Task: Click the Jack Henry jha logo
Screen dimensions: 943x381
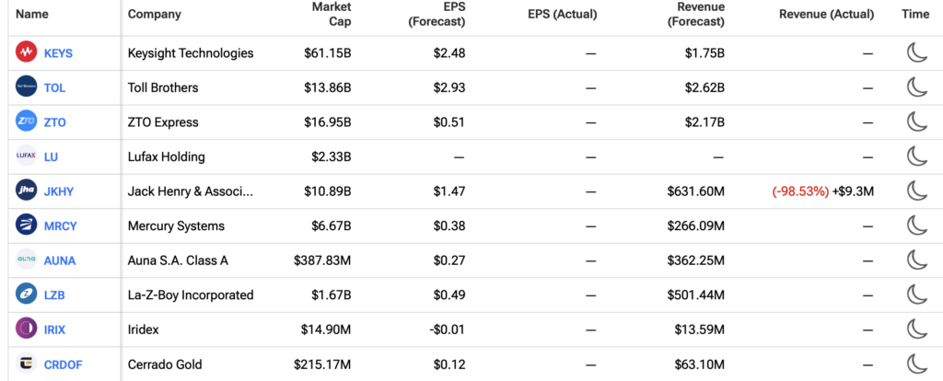Action: [26, 191]
